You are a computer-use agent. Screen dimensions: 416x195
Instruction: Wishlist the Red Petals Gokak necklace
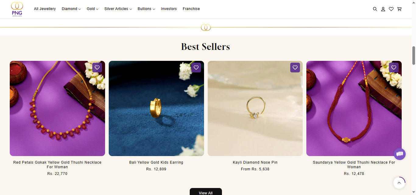click(97, 68)
